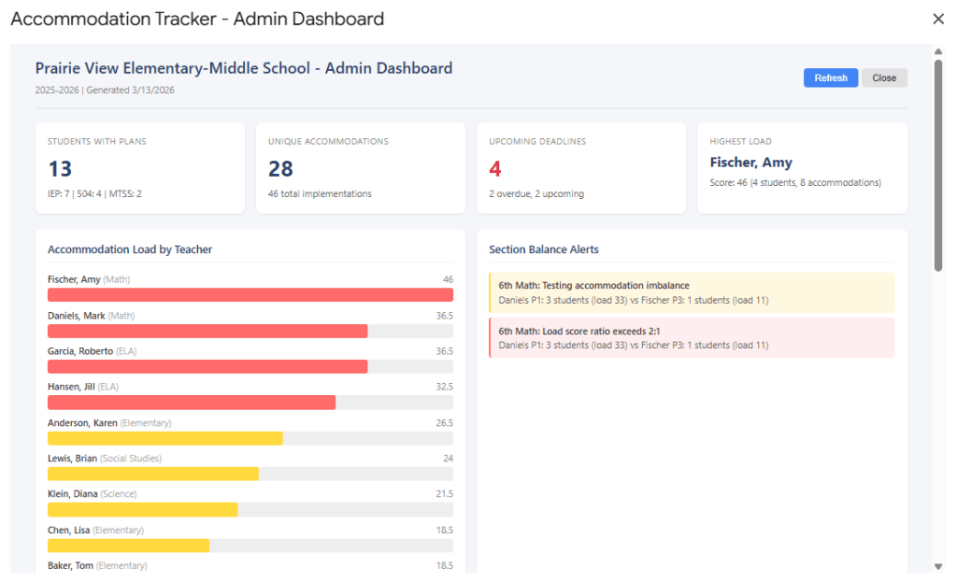Close the dialog with the X icon

(x=938, y=19)
